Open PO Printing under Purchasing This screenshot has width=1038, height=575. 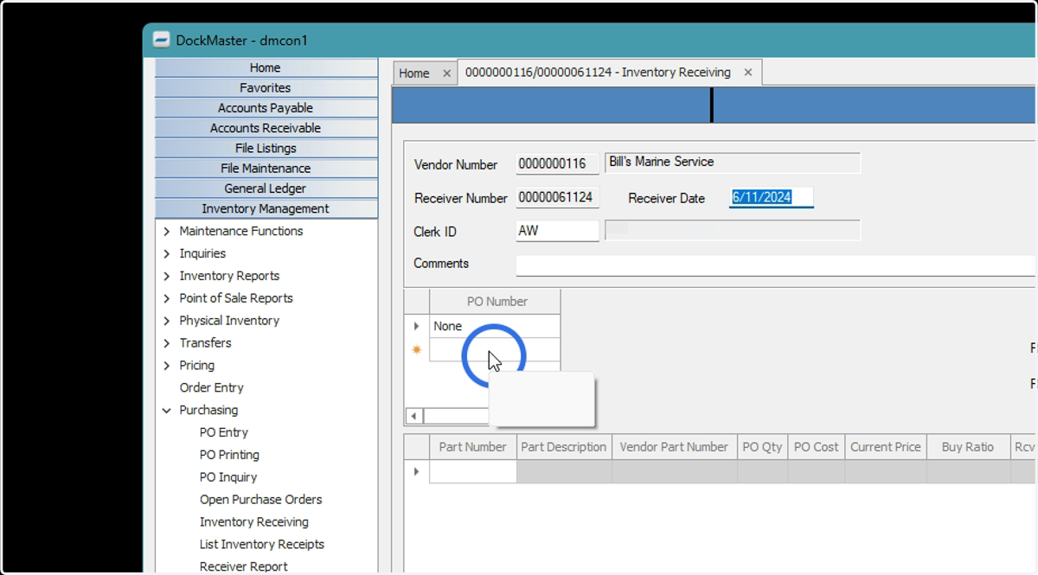point(229,455)
